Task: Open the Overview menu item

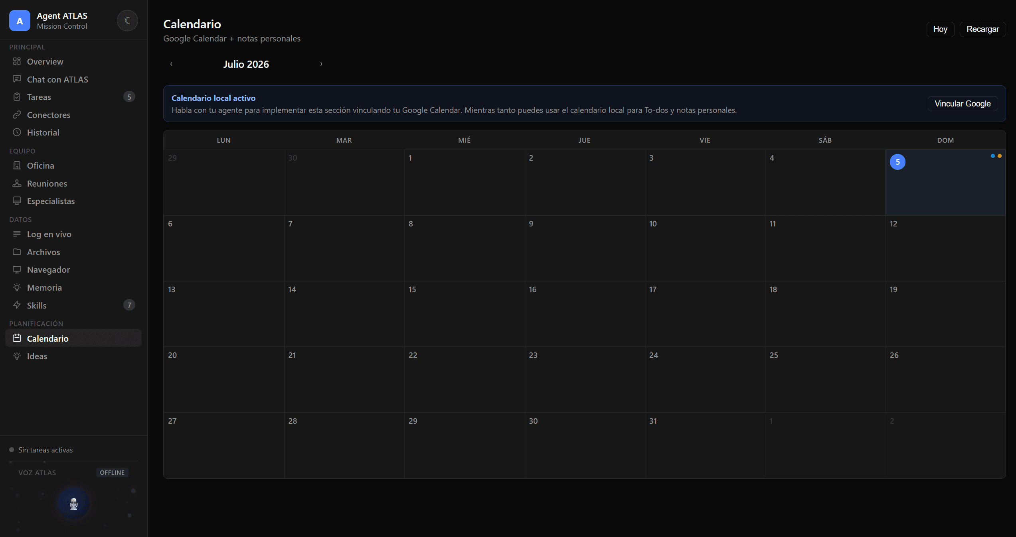Action: coord(73,61)
